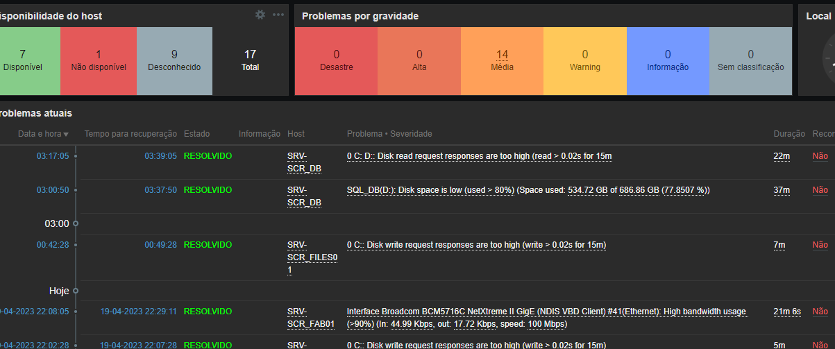Image resolution: width=835 pixels, height=349 pixels.
Task: Click the green Disponível host tile
Action: pos(23,61)
